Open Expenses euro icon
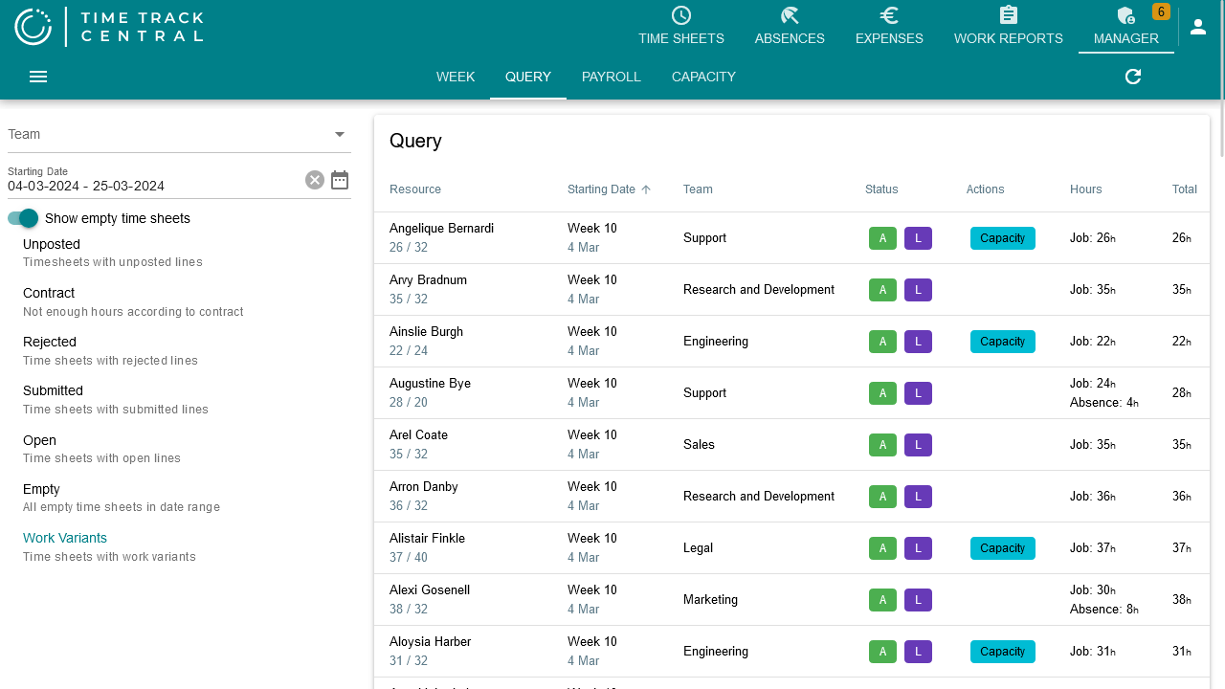1225x689 pixels. pos(889,15)
